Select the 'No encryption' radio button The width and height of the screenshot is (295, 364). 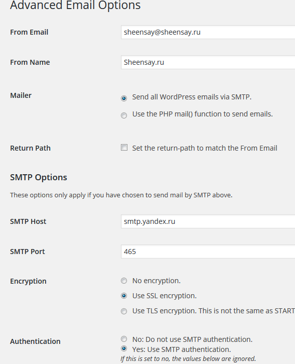[124, 281]
